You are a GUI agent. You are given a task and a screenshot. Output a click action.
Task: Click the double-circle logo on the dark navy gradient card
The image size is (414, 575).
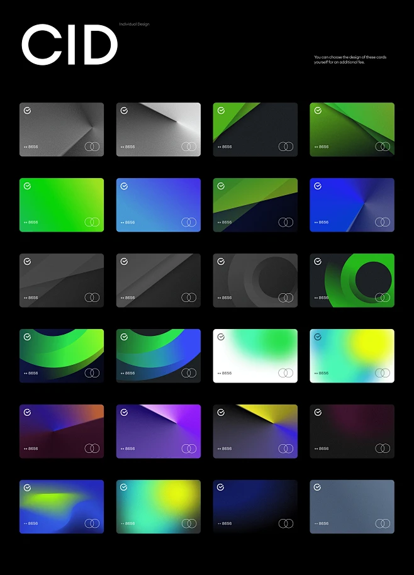pos(286,523)
